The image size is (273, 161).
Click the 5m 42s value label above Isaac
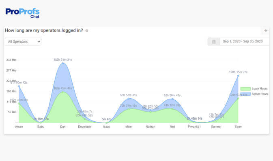107,119
